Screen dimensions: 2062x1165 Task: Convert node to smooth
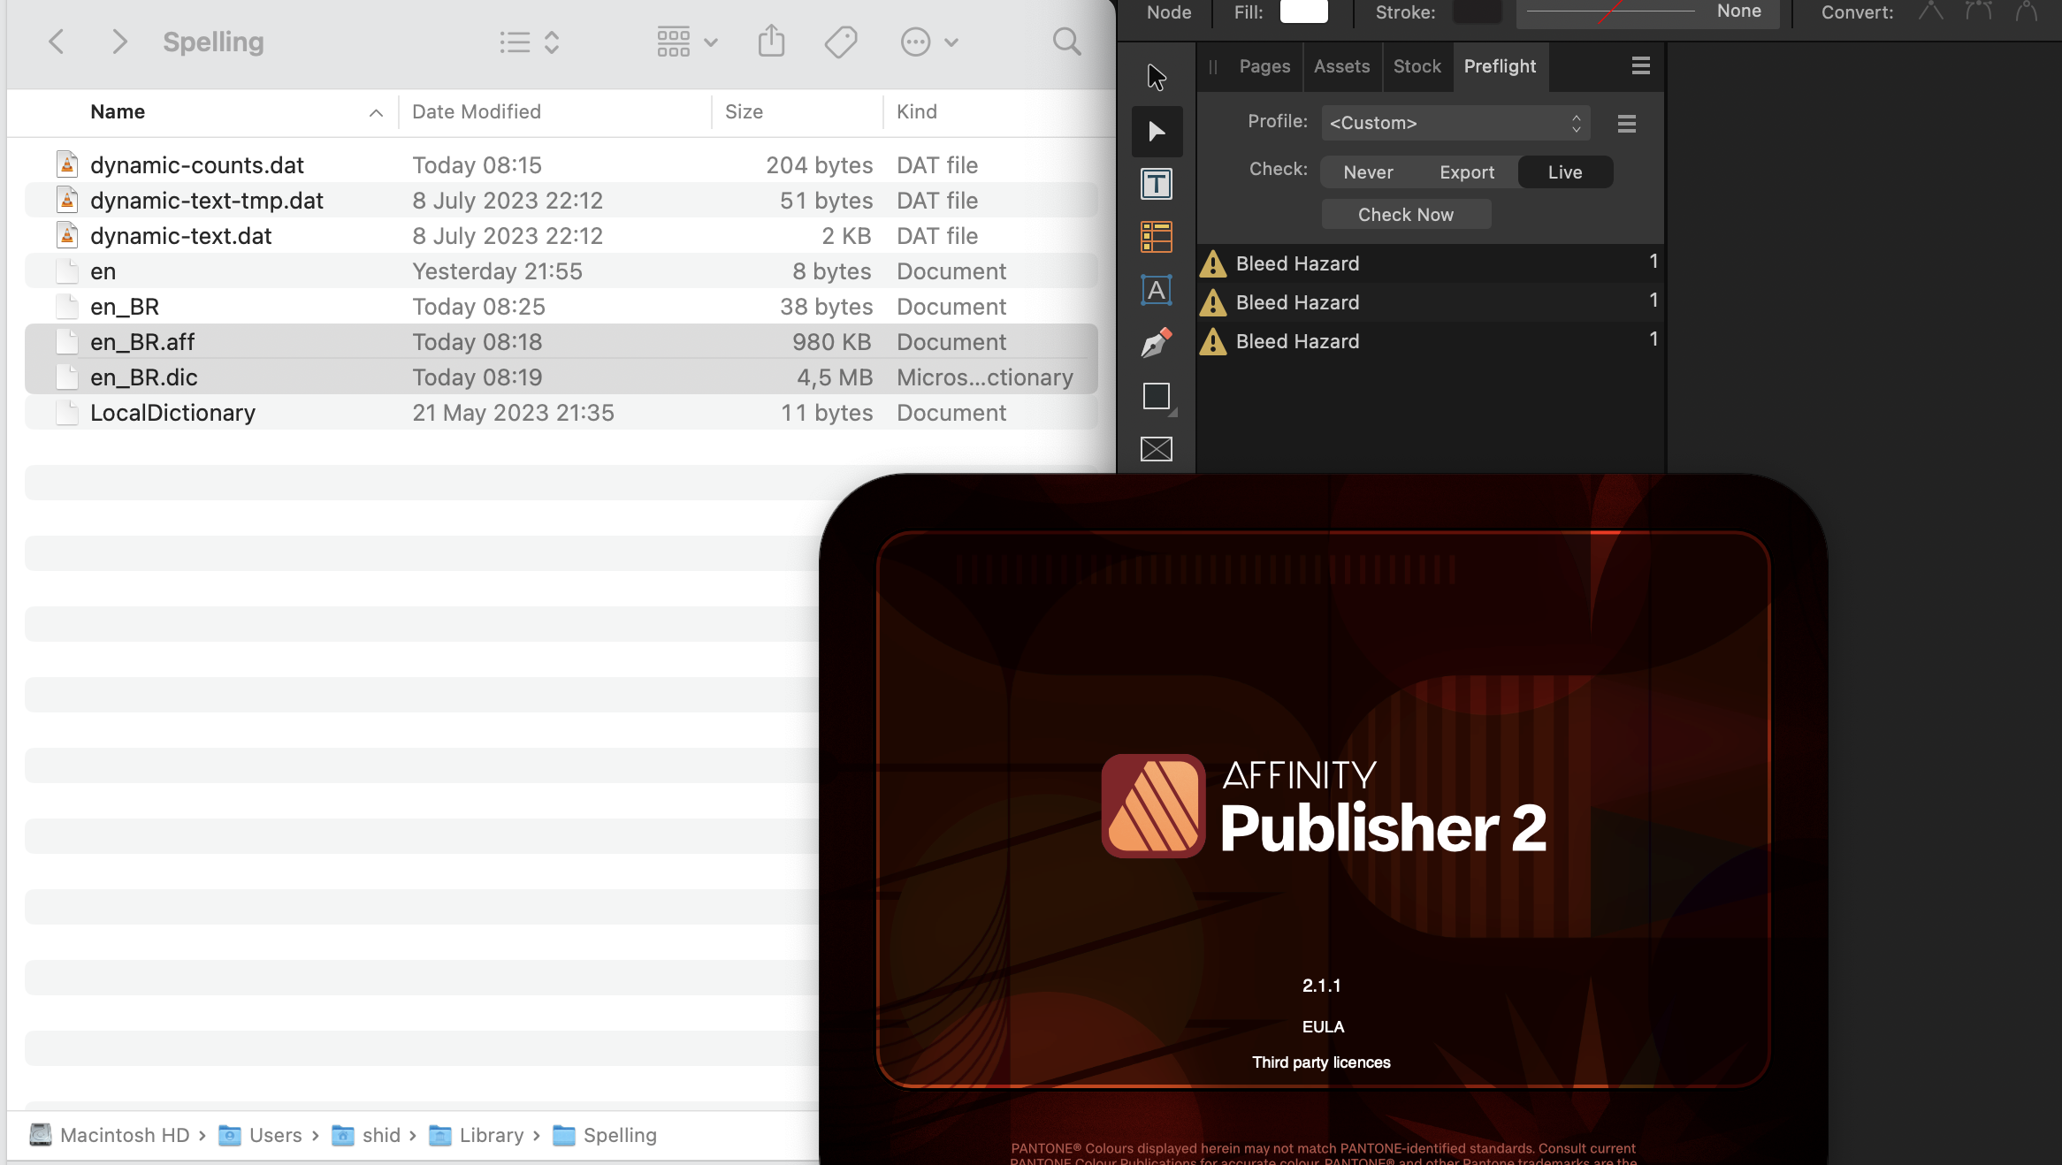coord(1978,11)
